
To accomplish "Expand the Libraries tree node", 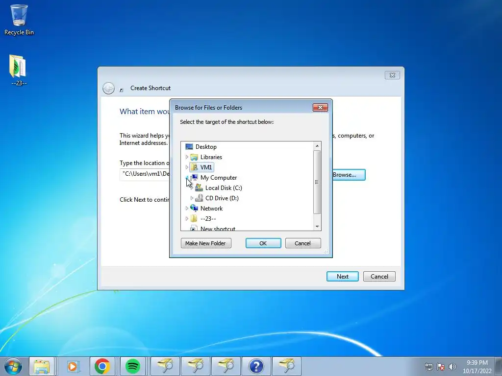I will click(187, 157).
